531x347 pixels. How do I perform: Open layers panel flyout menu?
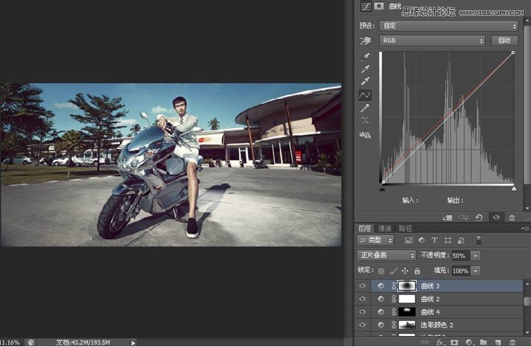point(525,229)
